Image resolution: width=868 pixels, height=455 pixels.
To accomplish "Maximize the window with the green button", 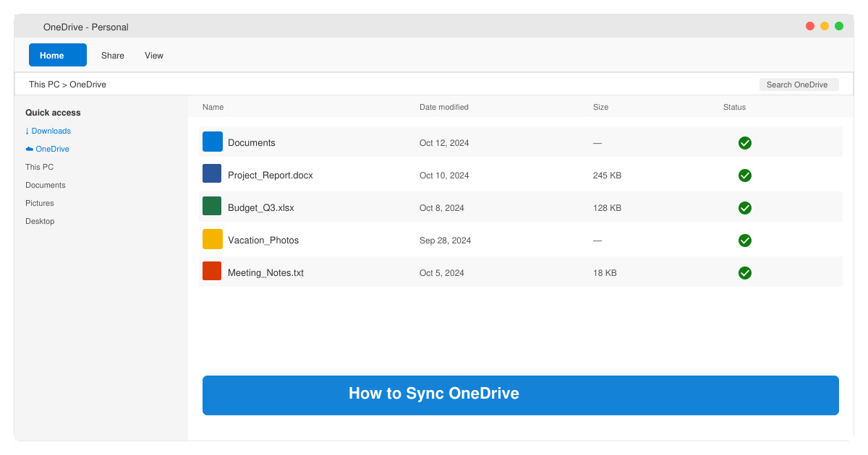I will pyautogui.click(x=839, y=26).
